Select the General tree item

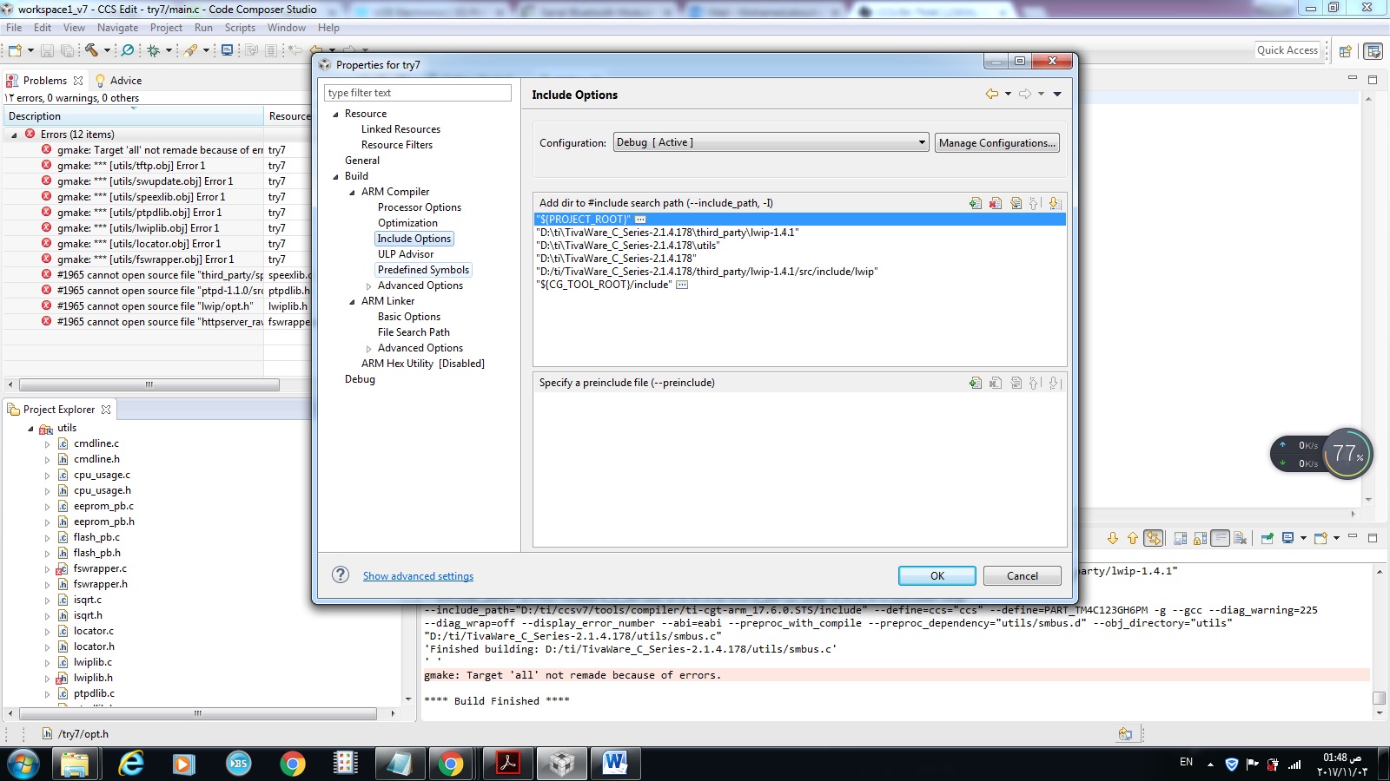[x=362, y=161]
